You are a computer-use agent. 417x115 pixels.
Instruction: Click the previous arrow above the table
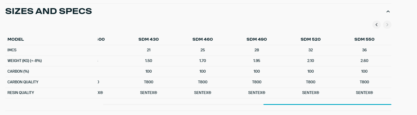tap(377, 25)
